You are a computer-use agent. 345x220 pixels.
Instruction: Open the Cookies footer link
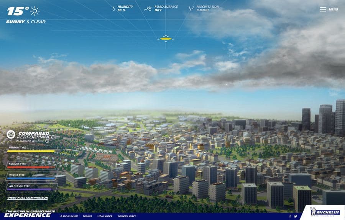tap(87, 216)
